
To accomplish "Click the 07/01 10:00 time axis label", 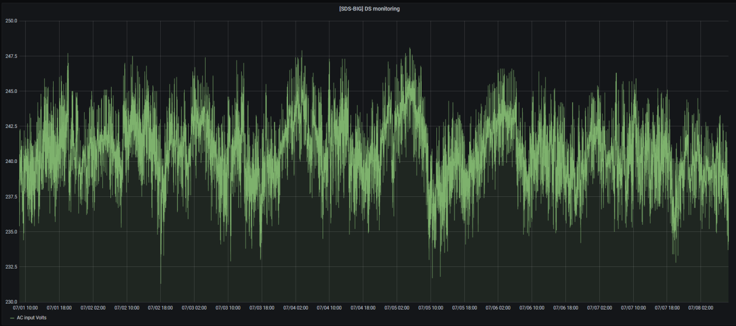I will coord(26,308).
